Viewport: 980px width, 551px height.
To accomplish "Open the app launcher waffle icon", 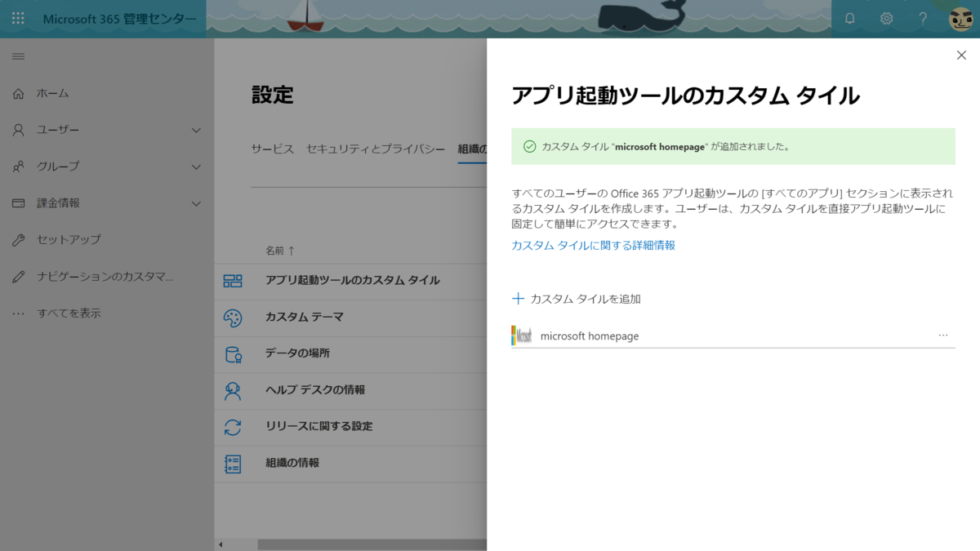I will 18,18.
